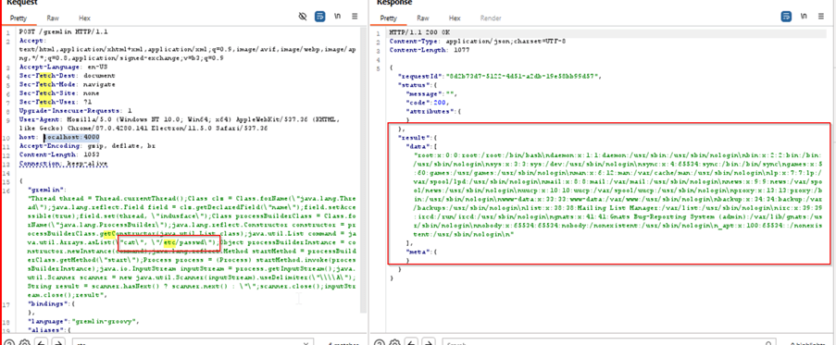Screen dimensions: 836x345
Task: Click the "data" key in response
Action: (x=419, y=145)
